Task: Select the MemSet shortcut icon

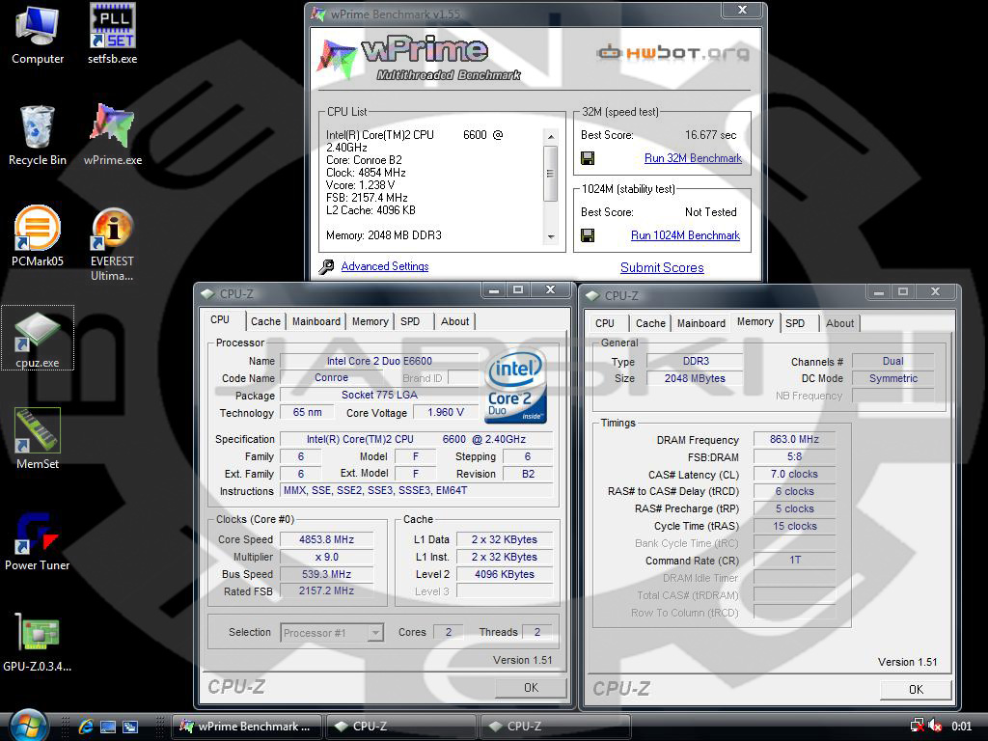Action: pyautogui.click(x=38, y=439)
